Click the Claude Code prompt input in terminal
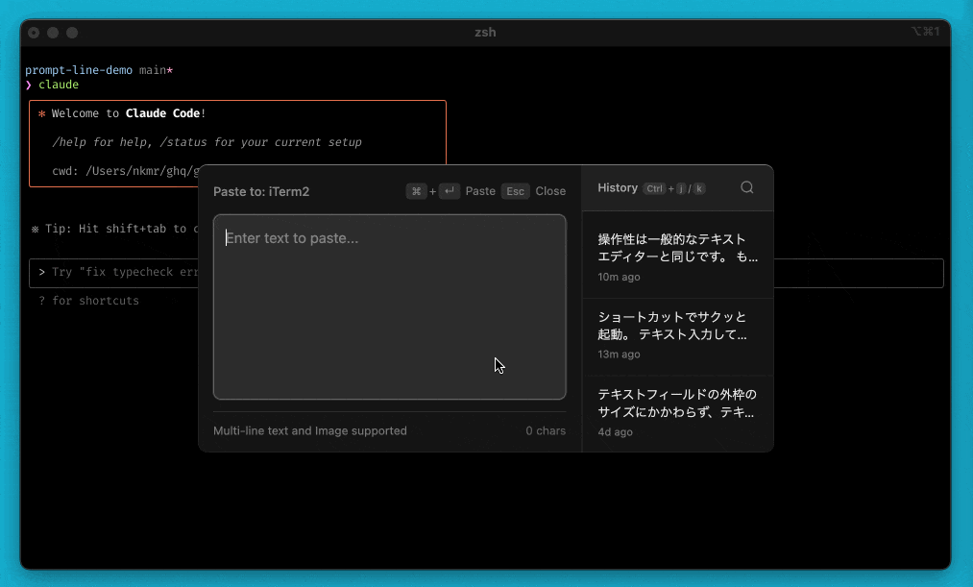The height and width of the screenshot is (587, 973). (486, 273)
